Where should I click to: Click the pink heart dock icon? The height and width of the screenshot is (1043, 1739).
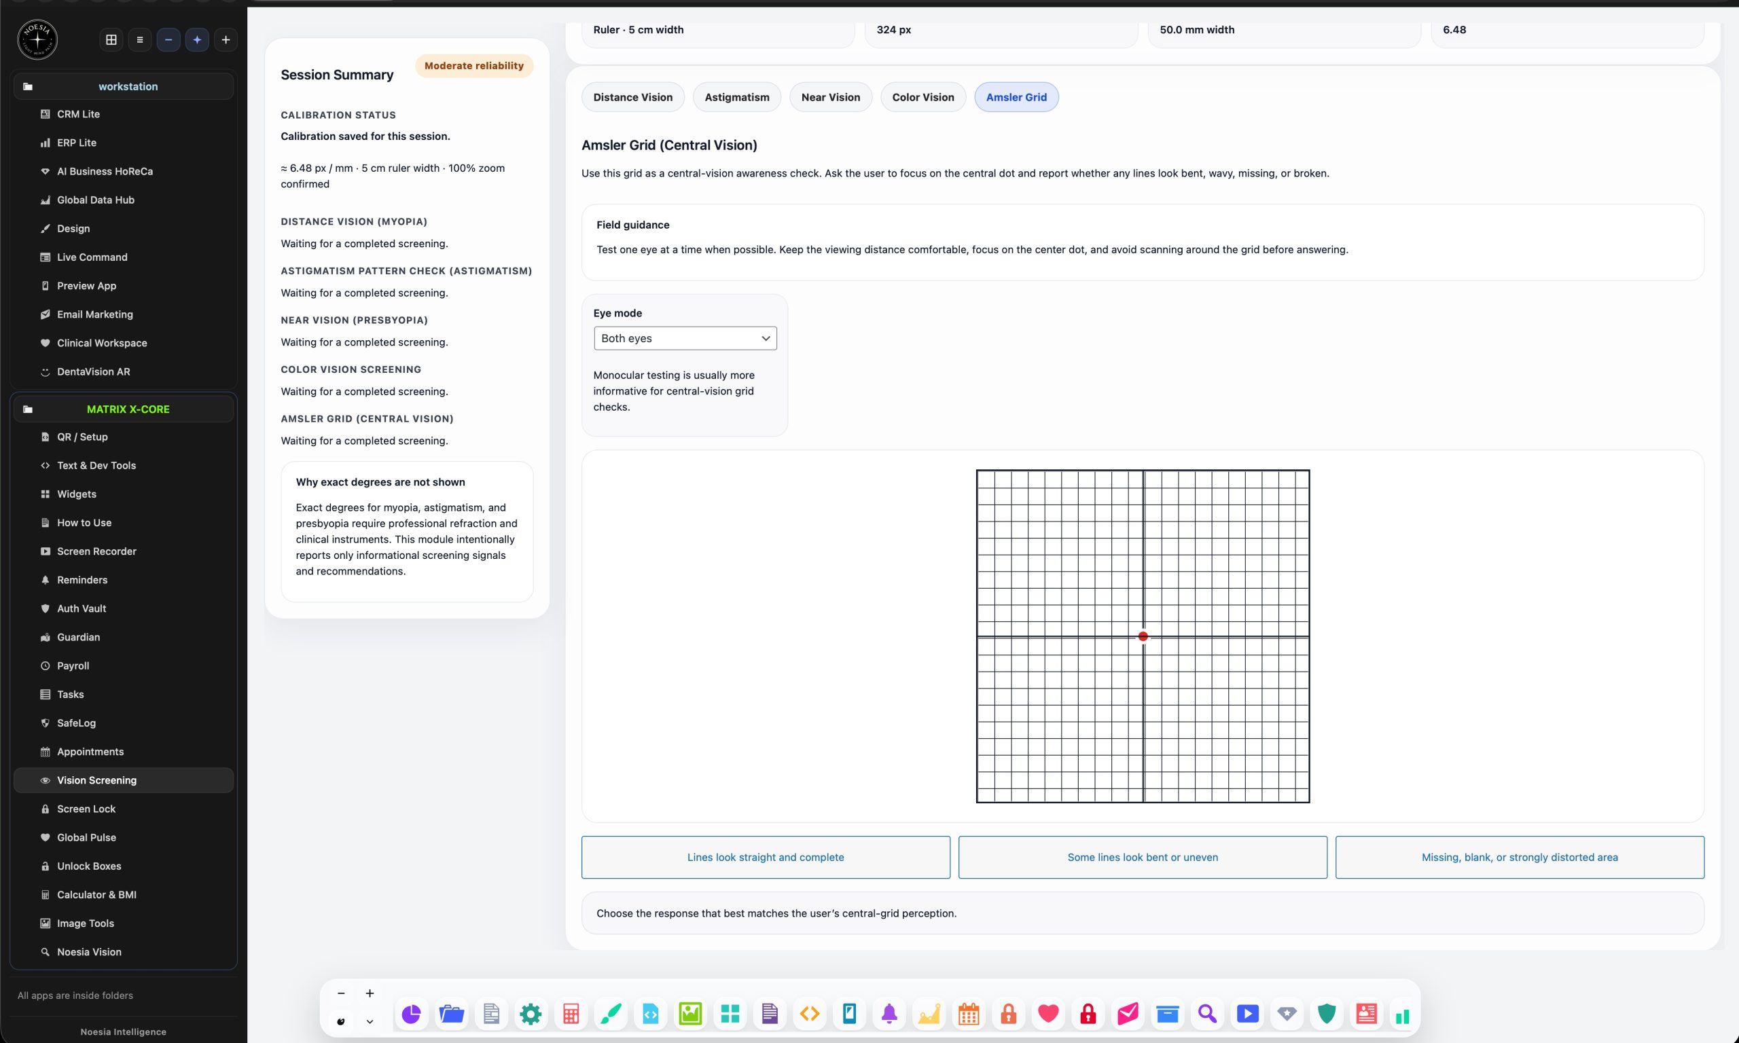1048,1014
